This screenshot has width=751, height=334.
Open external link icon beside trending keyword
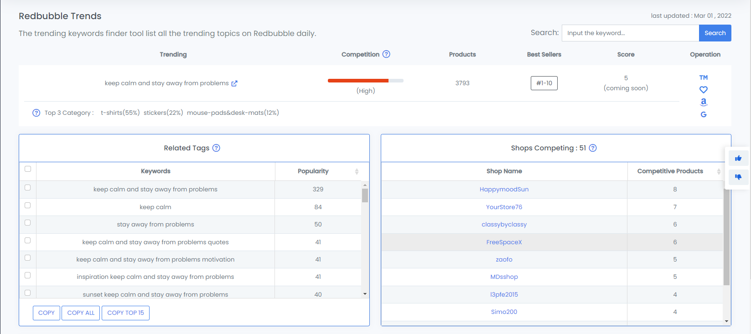tap(234, 83)
